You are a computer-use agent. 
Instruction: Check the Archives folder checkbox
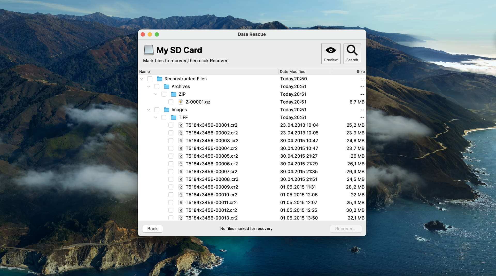[157, 87]
